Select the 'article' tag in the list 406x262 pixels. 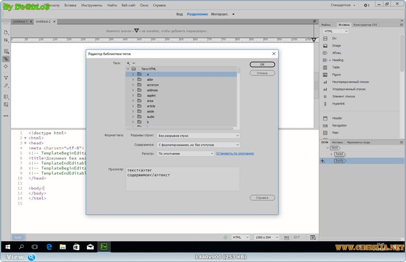[x=151, y=106]
